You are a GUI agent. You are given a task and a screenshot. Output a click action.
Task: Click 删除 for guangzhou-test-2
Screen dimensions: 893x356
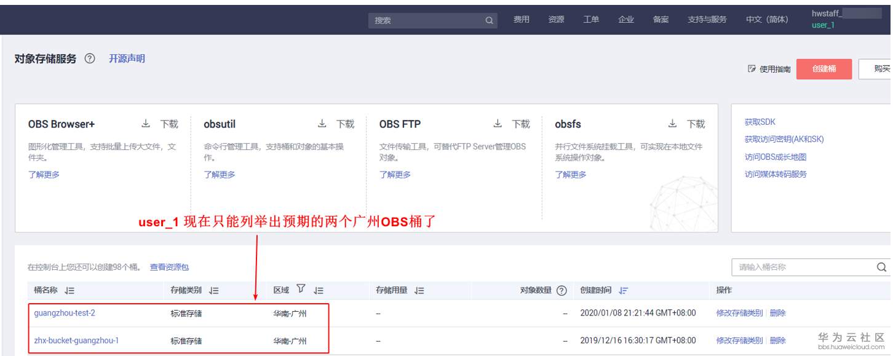pyautogui.click(x=777, y=314)
